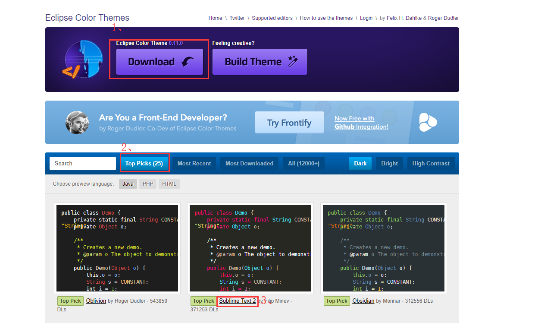This screenshot has width=538, height=323.
Task: Click the Top Pick badge beside Sublime Text 2
Action: [203, 301]
